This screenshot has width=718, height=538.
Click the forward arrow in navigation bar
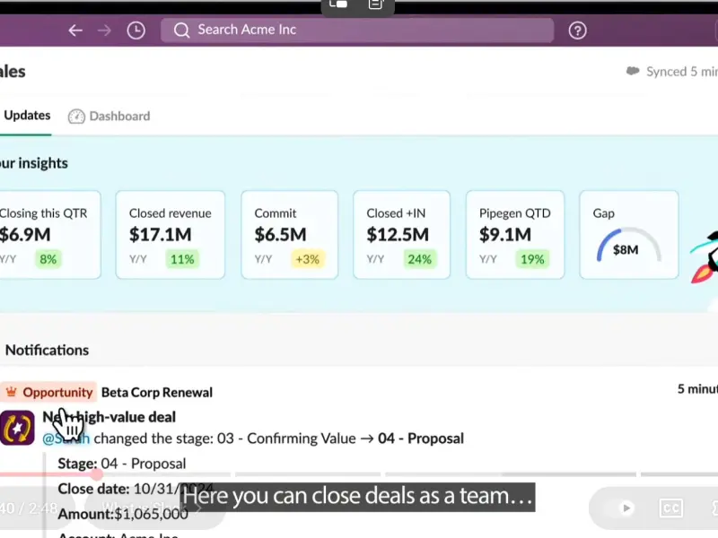click(x=105, y=30)
